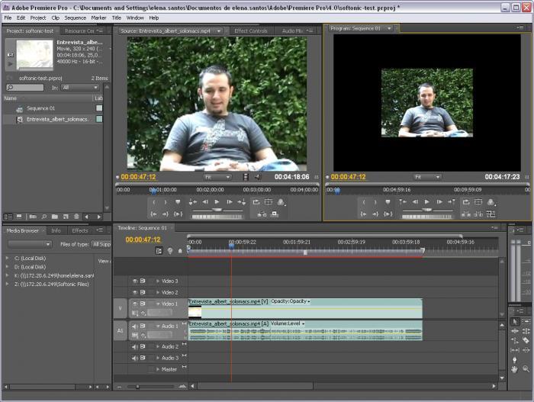Open the Sequence menu
Screen dimensions: 534x402
pos(76,18)
